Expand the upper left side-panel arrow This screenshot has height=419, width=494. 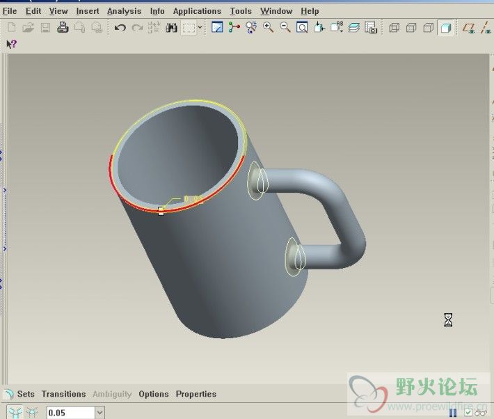coord(4,190)
